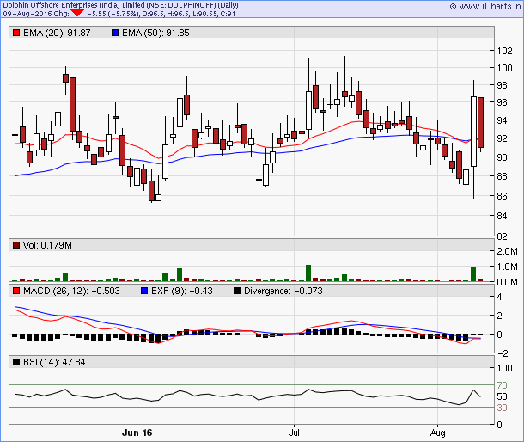Click the Vol: 0.179M label

point(47,245)
